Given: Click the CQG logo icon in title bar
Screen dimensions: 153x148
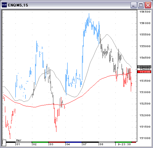Looking at the screenshot, I should (x=4, y=5).
